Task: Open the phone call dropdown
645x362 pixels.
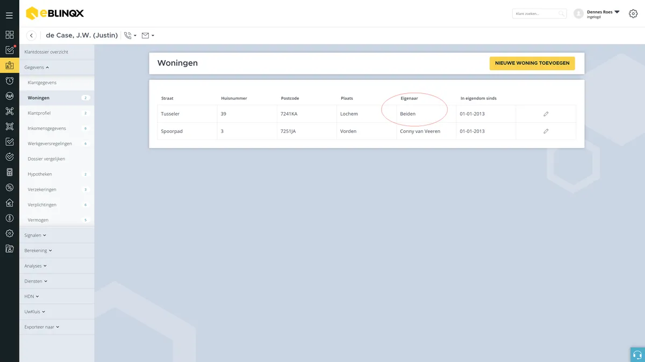Action: [x=130, y=35]
